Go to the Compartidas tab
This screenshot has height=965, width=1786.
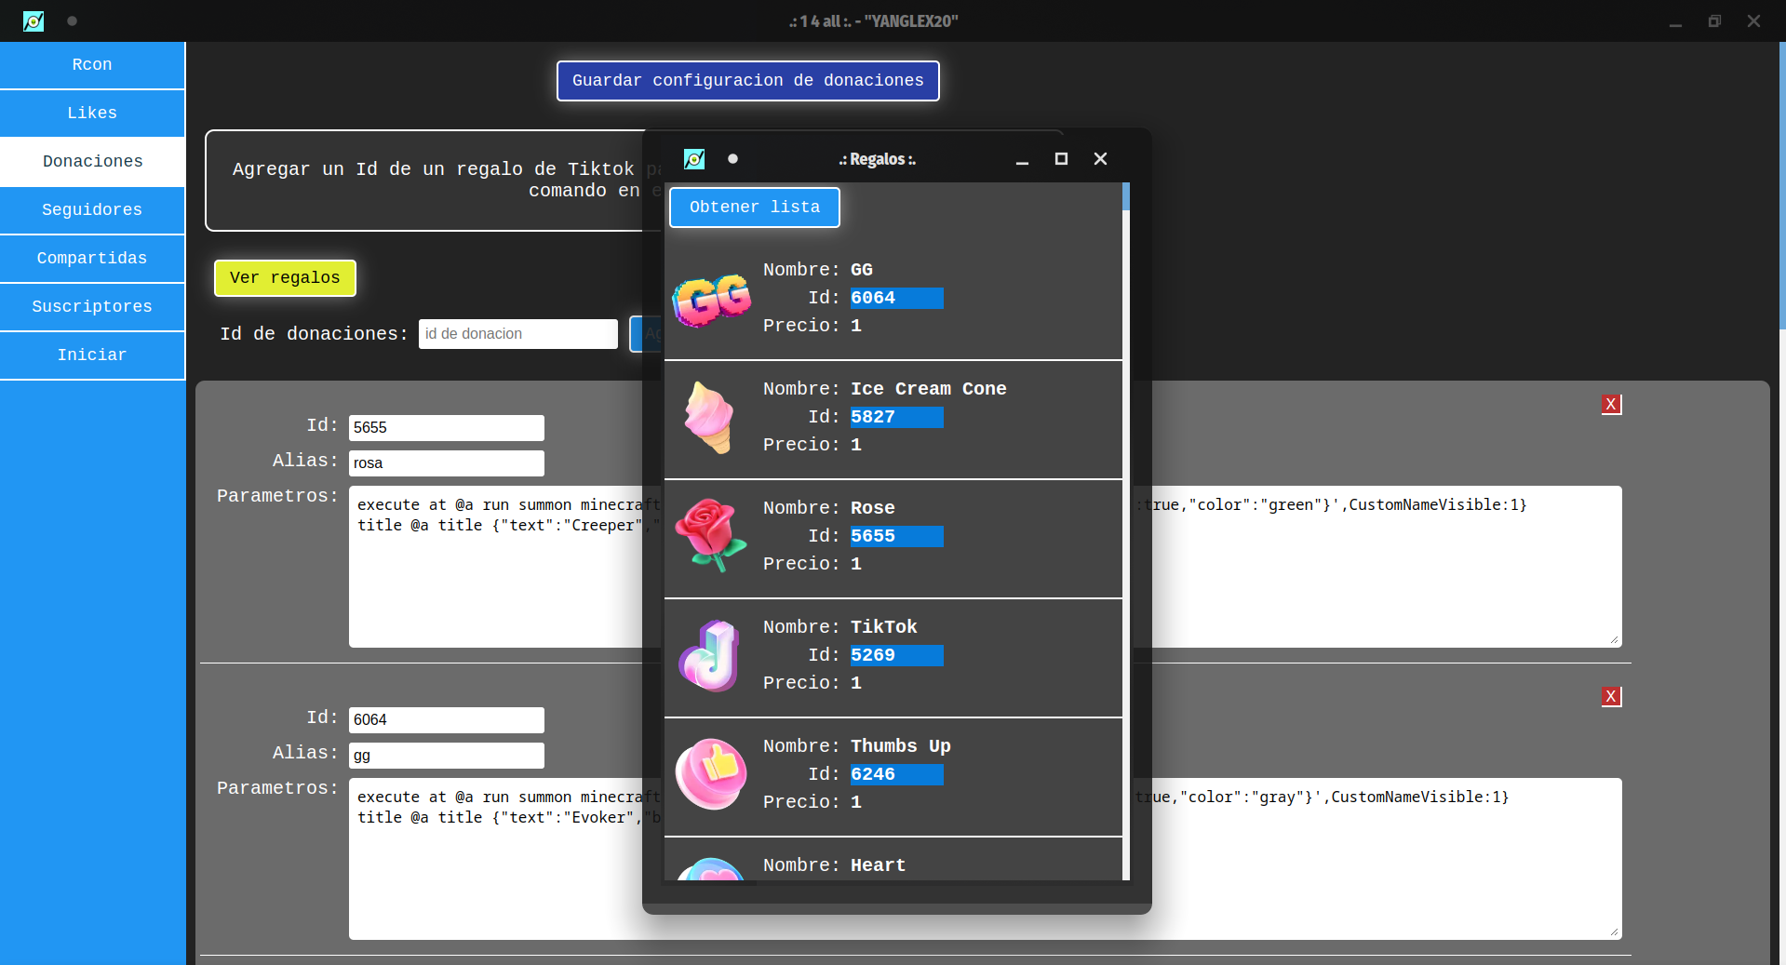[92, 259]
